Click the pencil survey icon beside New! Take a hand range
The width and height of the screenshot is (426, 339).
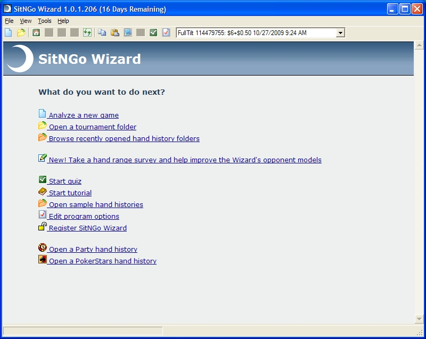pos(43,158)
